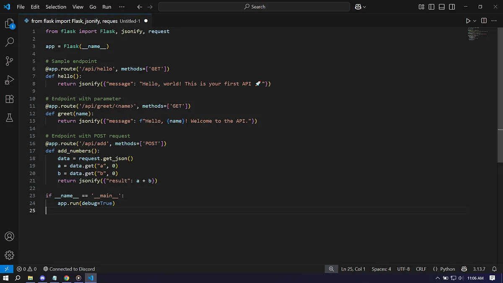The height and width of the screenshot is (283, 503).
Task: Open the Manage settings gear
Action: point(9,255)
